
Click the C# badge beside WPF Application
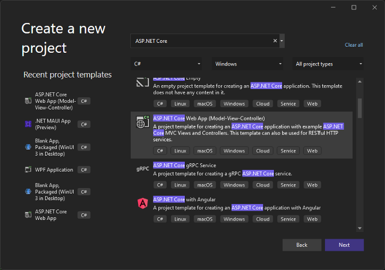tap(84, 169)
